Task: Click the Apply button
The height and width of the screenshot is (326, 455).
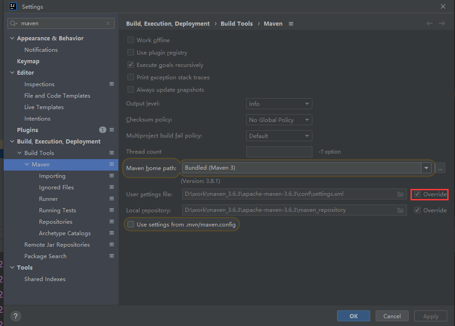Action: [431, 316]
